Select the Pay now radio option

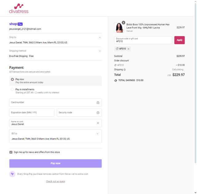pos(12,79)
